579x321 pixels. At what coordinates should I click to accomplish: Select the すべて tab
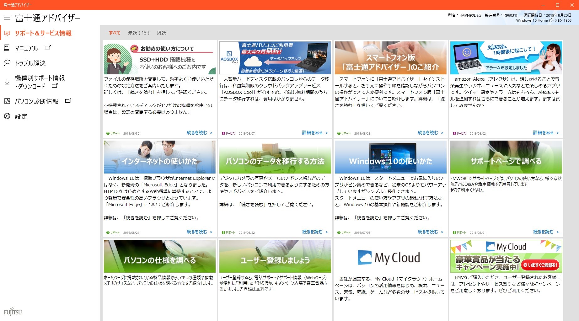[x=115, y=33]
